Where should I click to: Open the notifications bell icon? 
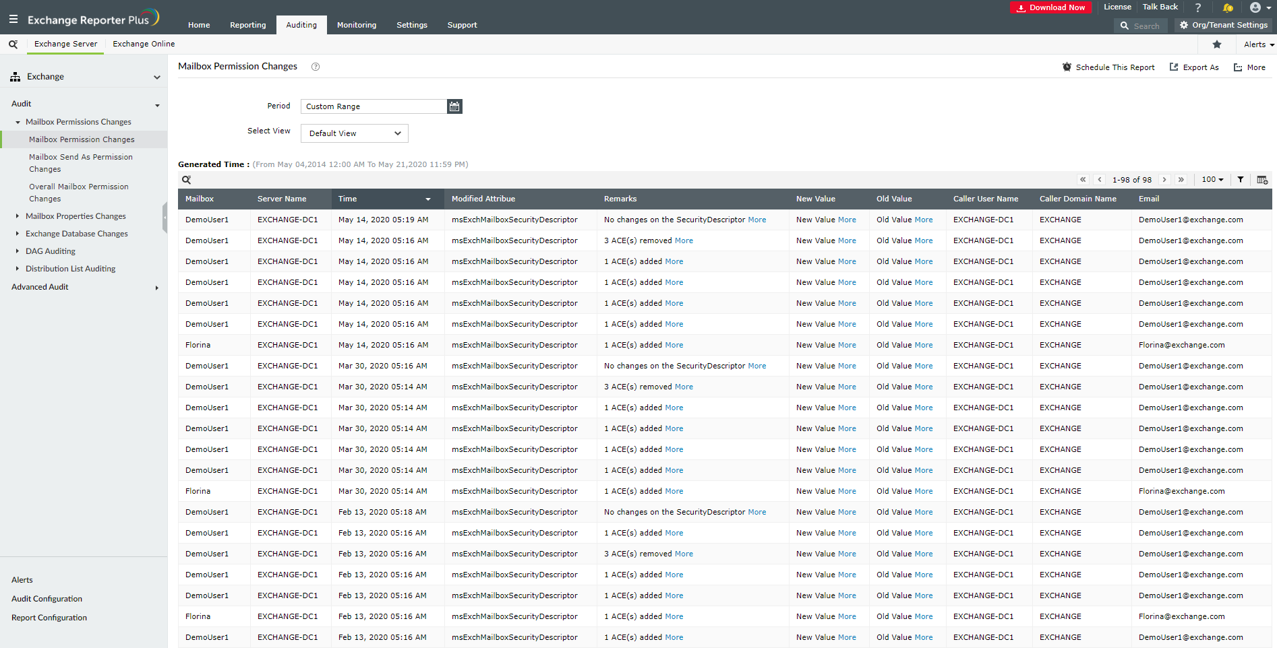[x=1228, y=8]
